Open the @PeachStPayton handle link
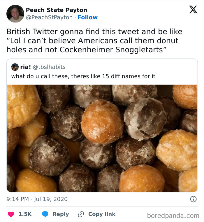 (49, 17)
